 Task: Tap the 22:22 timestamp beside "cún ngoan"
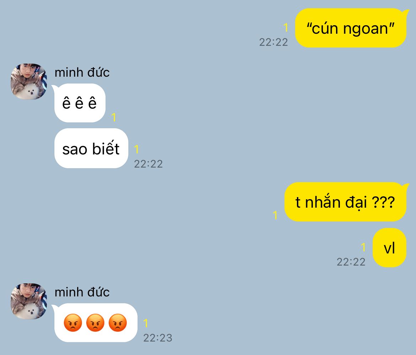pyautogui.click(x=273, y=42)
